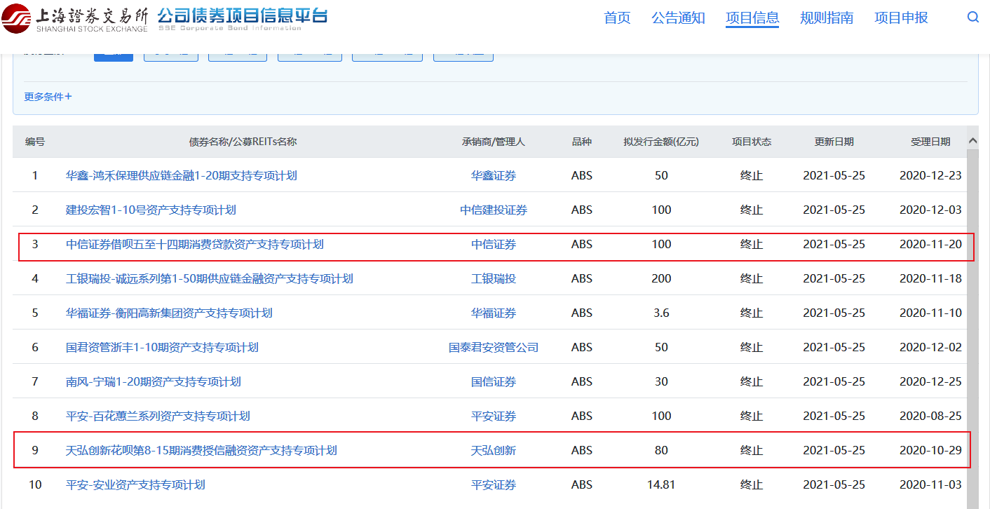Click the 更新日期 column header

[834, 142]
